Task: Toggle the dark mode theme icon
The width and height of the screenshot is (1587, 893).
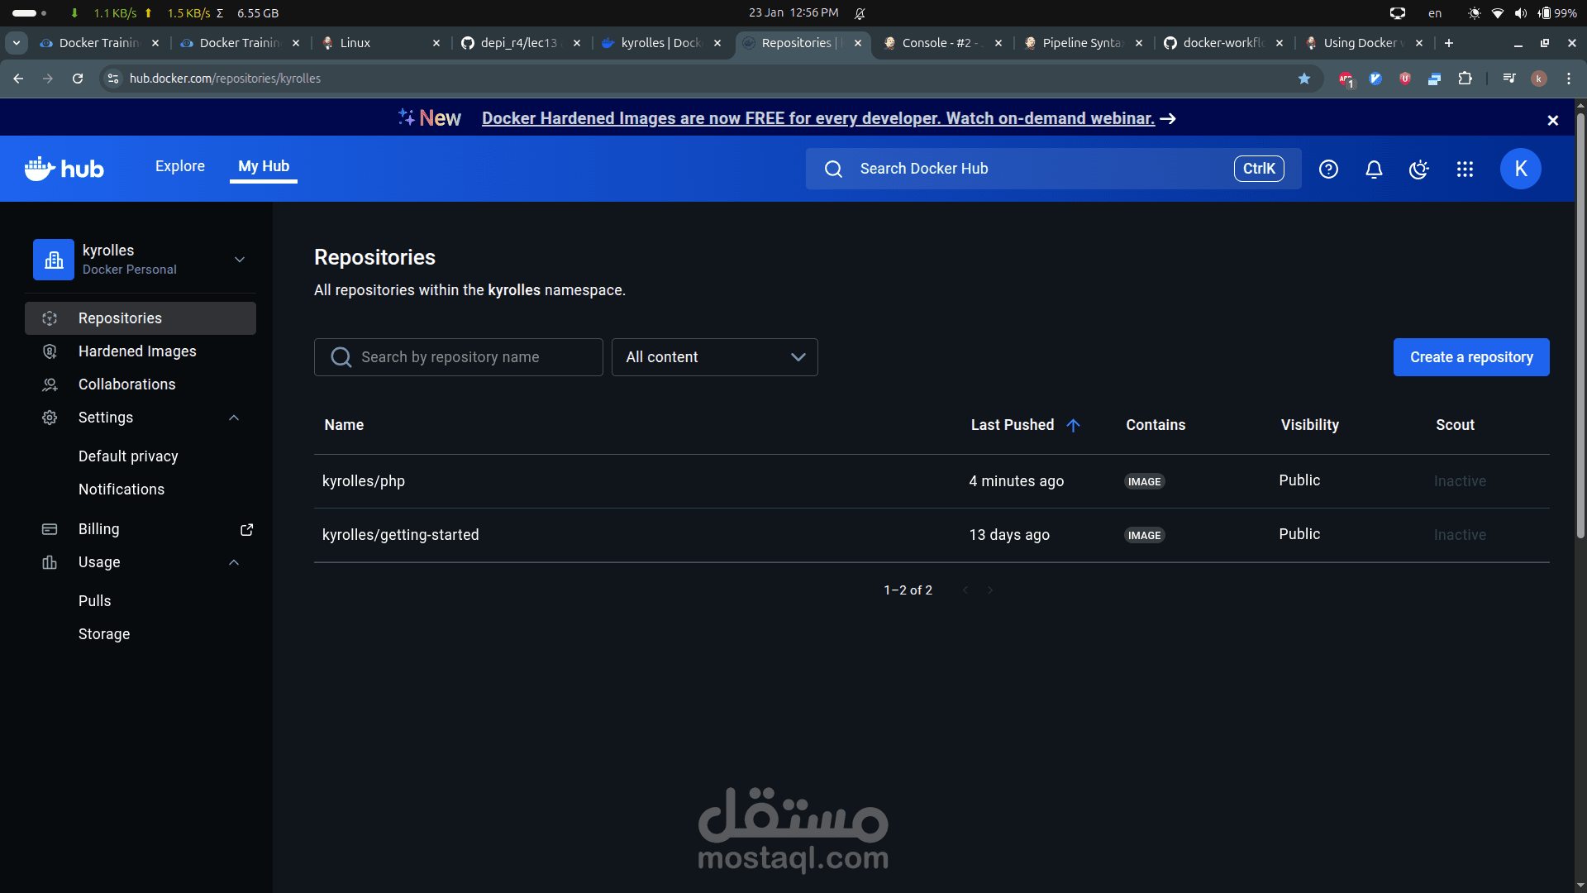Action: pos(1418,169)
